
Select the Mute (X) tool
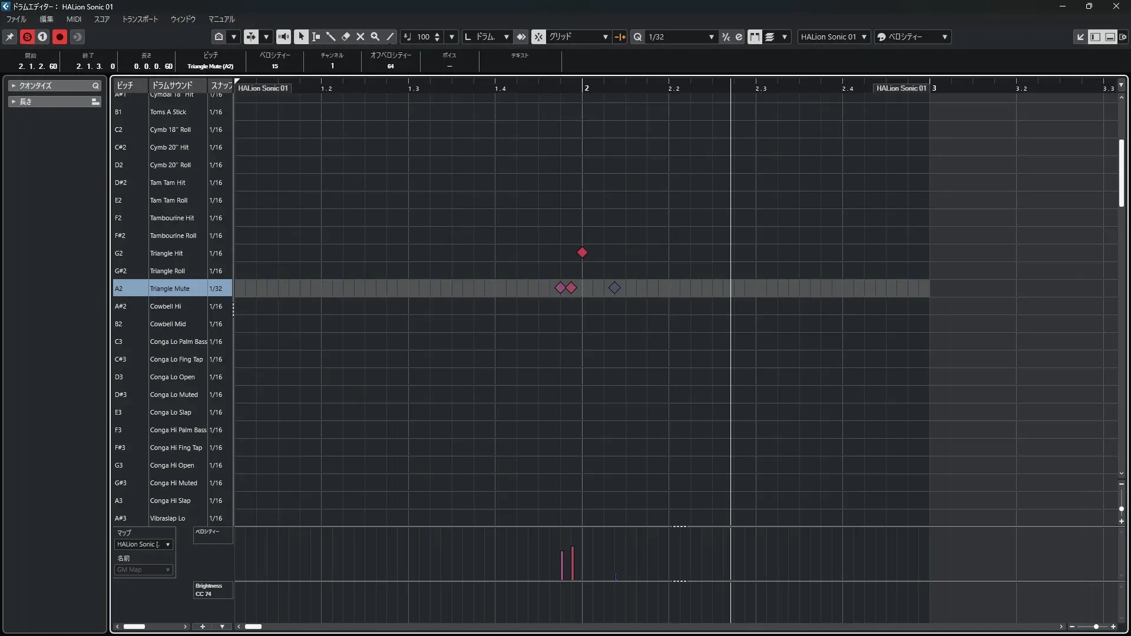361,37
